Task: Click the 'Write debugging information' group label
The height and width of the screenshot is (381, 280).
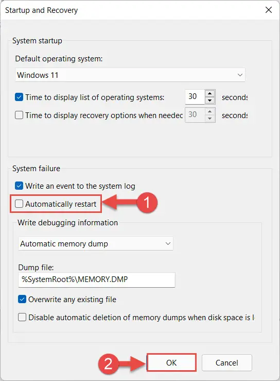Action: pyautogui.click(x=68, y=223)
